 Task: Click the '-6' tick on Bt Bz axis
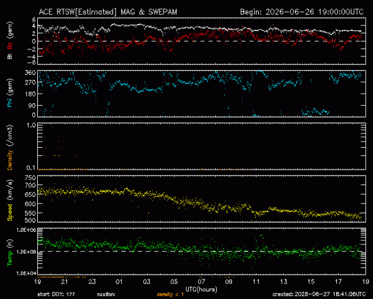click(32, 62)
